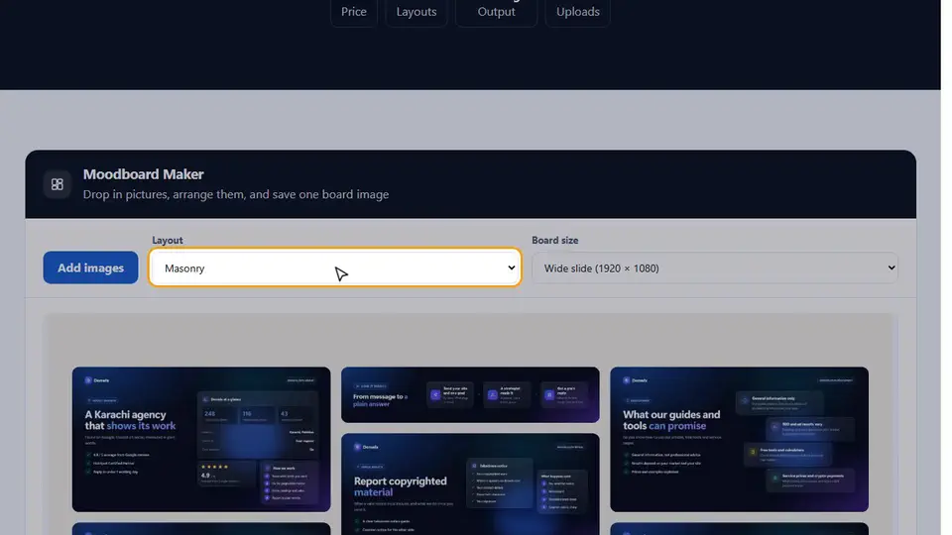The image size is (952, 535).
Task: Open the Board size dropdown
Action: pos(715,267)
